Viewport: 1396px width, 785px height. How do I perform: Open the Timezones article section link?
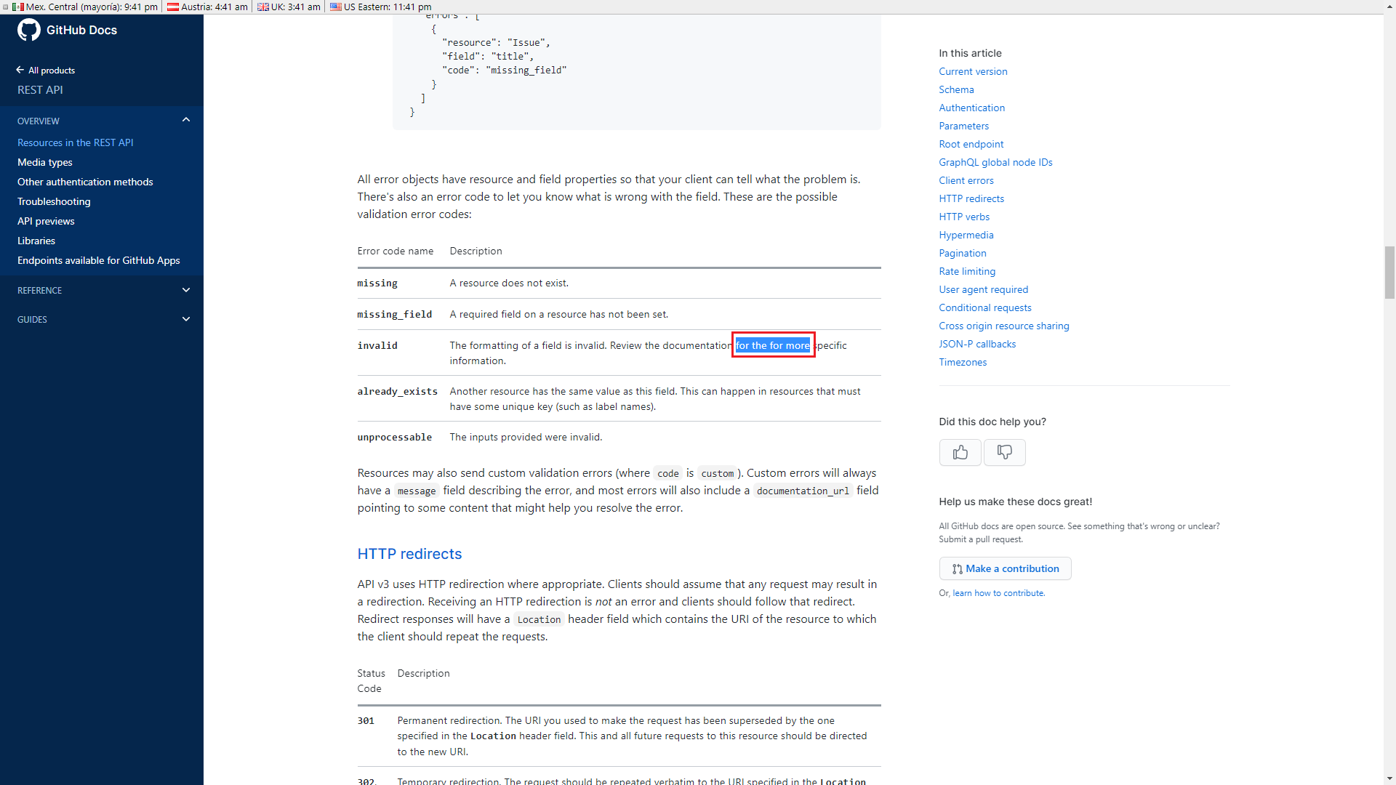(962, 362)
